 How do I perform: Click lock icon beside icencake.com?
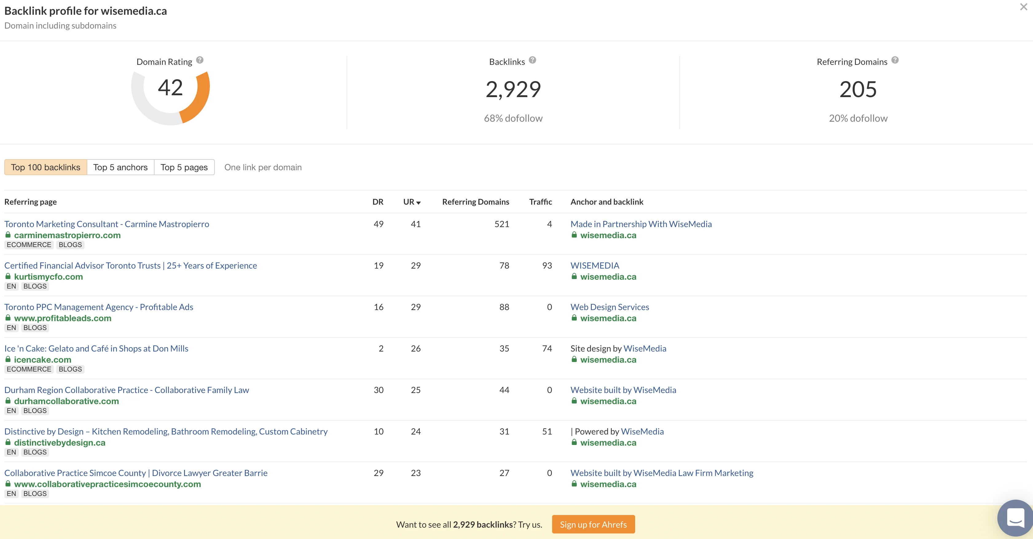(8, 359)
